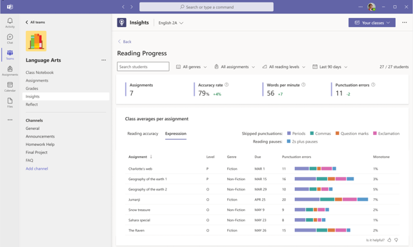Select Insights in team menu
Image resolution: width=413 pixels, height=247 pixels.
66,96
